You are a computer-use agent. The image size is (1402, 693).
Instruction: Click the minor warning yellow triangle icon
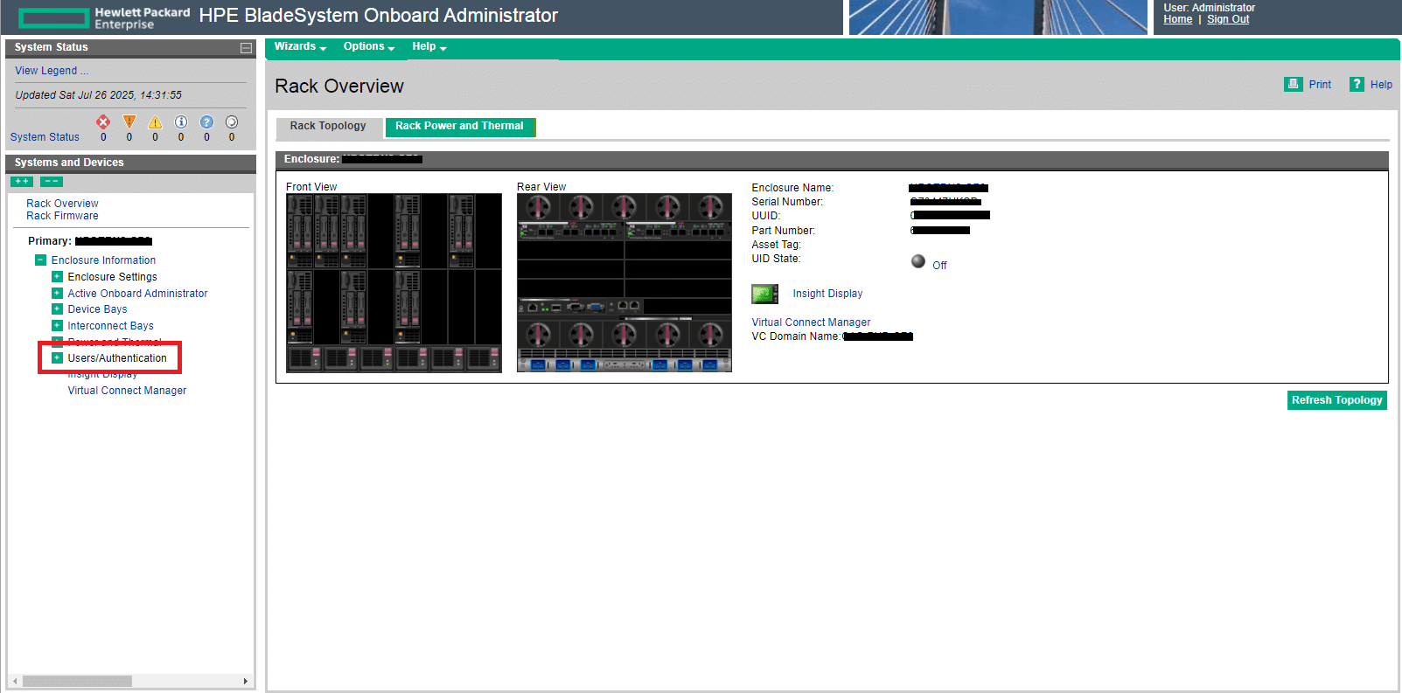(x=155, y=122)
